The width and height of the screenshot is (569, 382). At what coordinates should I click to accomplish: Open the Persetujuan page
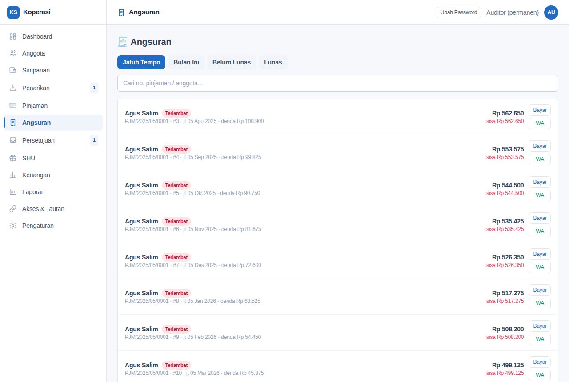(x=53, y=140)
